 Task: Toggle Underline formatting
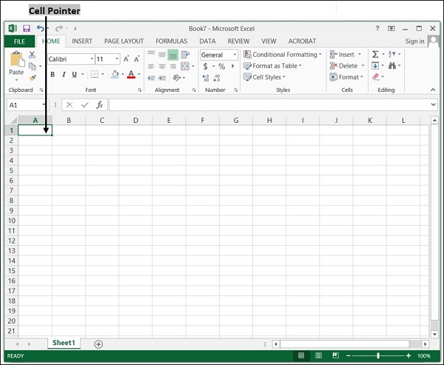point(75,74)
